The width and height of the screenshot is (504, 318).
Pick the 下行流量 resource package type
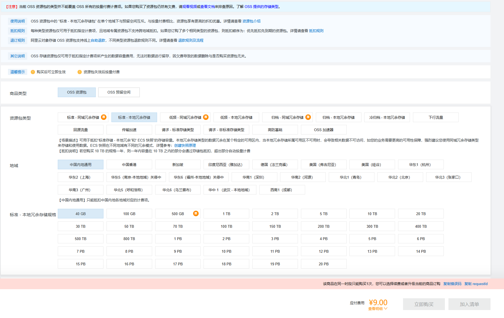(x=435, y=117)
